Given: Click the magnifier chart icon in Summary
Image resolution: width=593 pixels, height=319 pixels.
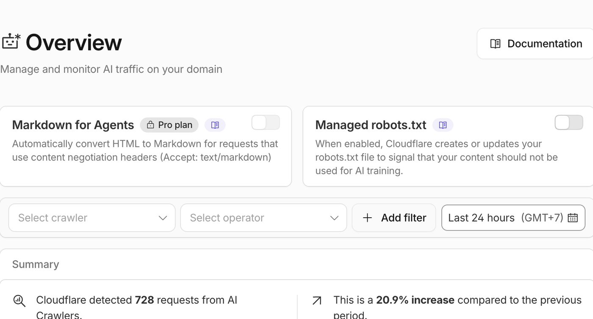Looking at the screenshot, I should [19, 301].
